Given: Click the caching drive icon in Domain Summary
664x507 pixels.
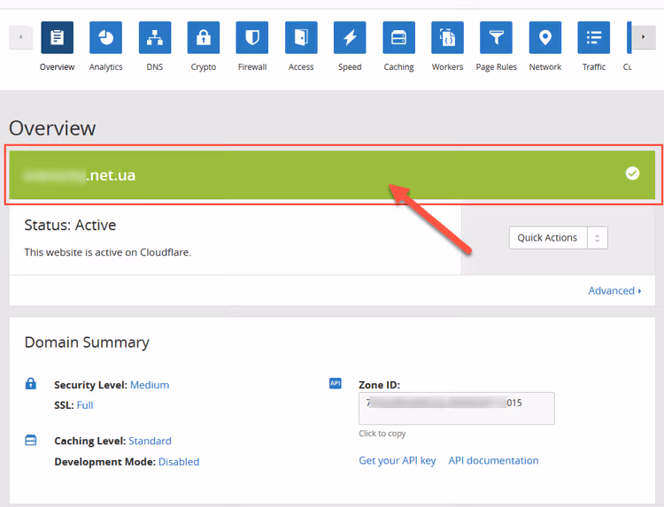Looking at the screenshot, I should point(31,440).
